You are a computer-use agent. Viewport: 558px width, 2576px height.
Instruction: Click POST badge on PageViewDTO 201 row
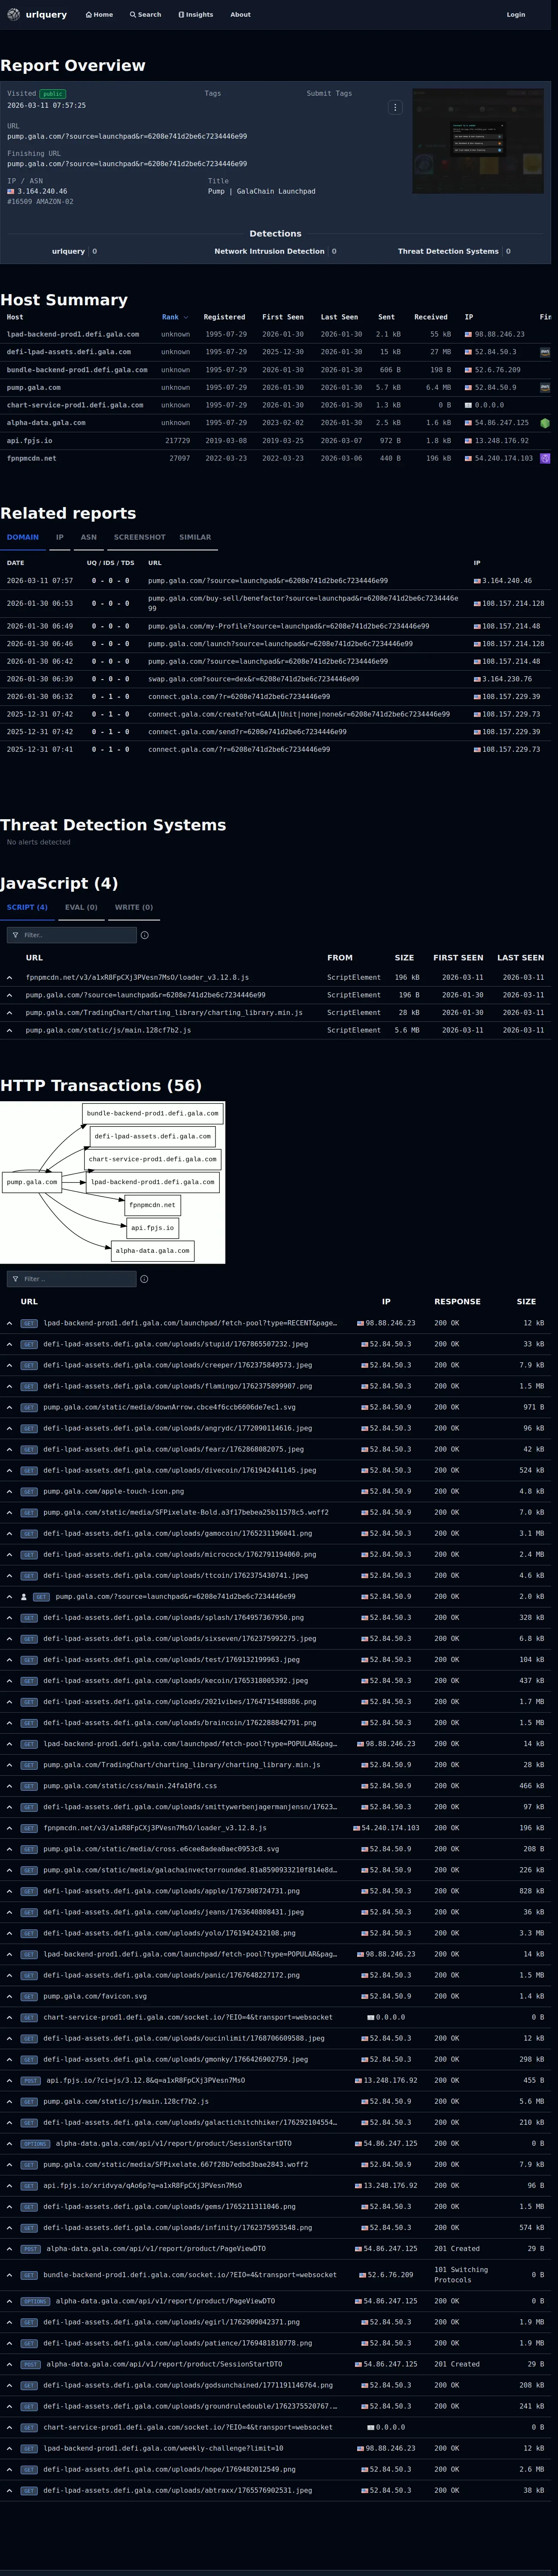pos(30,2249)
